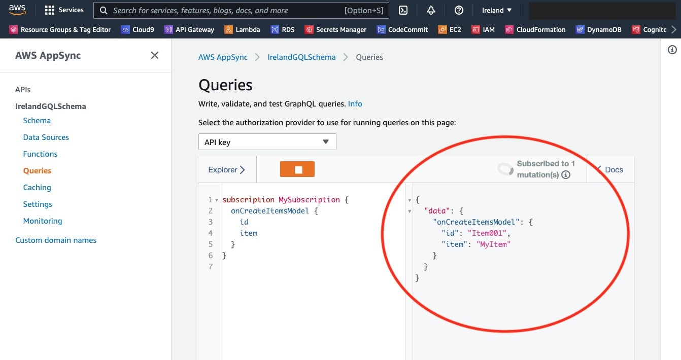Open the Settings page
The height and width of the screenshot is (360, 681).
(38, 204)
